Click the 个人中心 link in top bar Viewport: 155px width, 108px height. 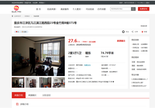(x=140, y=3)
